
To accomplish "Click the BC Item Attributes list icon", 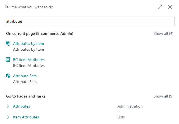I will click(8, 60).
